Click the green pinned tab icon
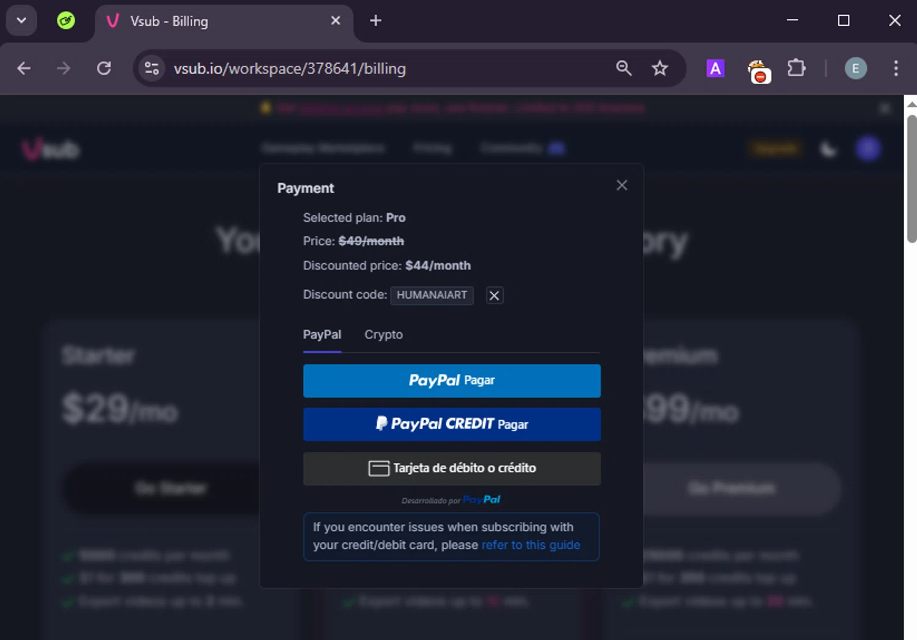Screen dimensions: 917x640 [66, 21]
